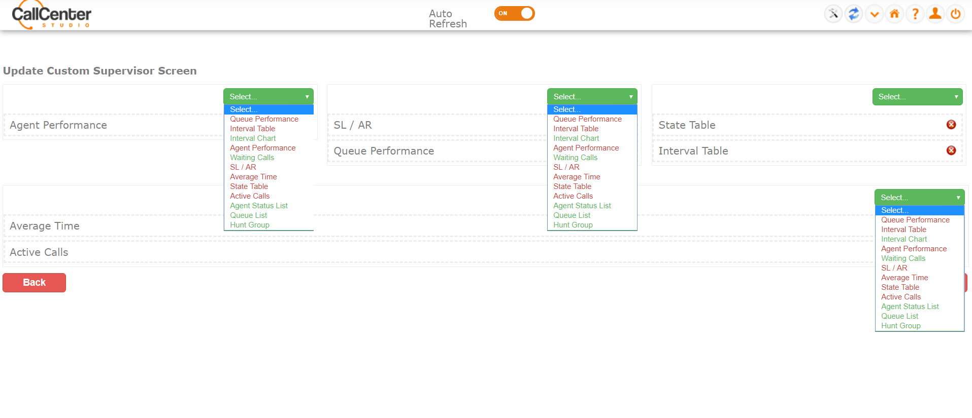This screenshot has height=418, width=972.
Task: Choose Agent Status List in first dropdown list
Action: pyautogui.click(x=269, y=206)
